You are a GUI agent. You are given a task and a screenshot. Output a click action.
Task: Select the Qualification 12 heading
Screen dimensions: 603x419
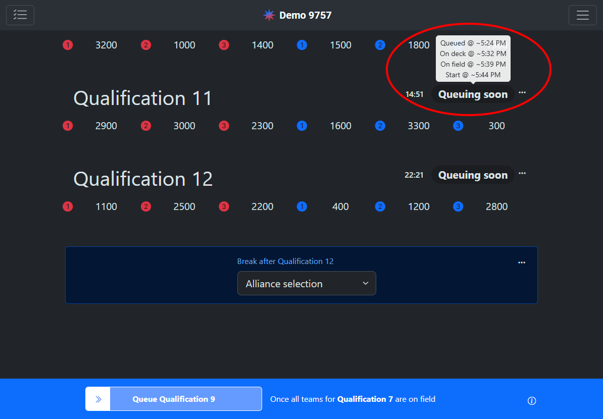(x=143, y=179)
